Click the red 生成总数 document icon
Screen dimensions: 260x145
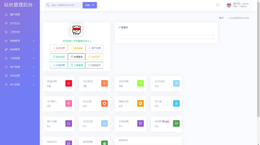click(x=69, y=83)
